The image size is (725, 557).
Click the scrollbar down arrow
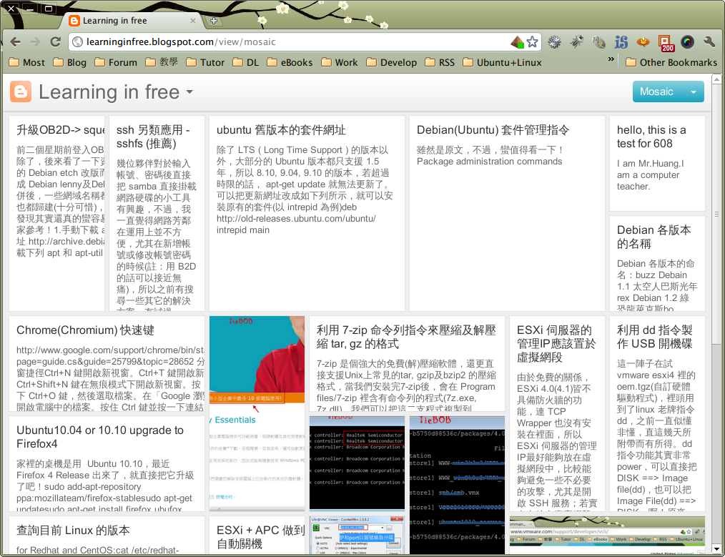tap(716, 548)
